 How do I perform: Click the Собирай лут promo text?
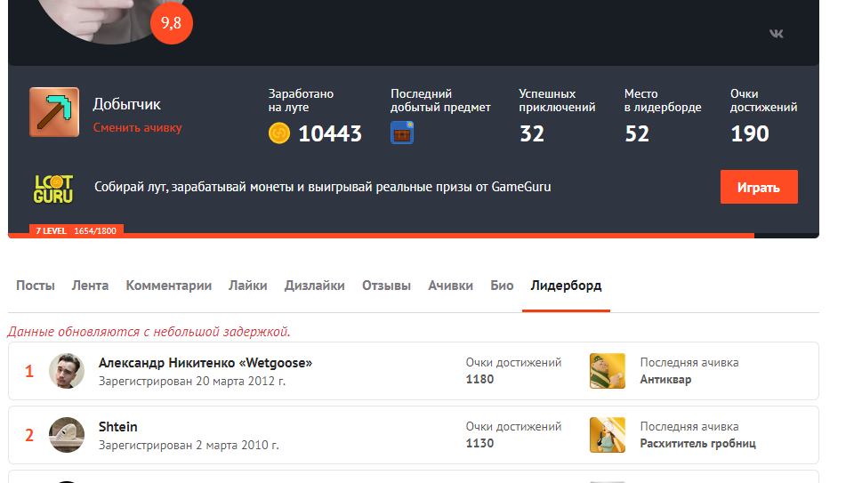pyautogui.click(x=323, y=187)
